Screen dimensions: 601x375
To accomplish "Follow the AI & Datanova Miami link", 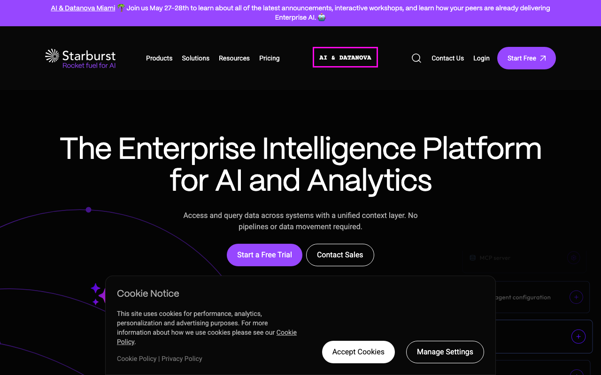I will click(x=83, y=8).
